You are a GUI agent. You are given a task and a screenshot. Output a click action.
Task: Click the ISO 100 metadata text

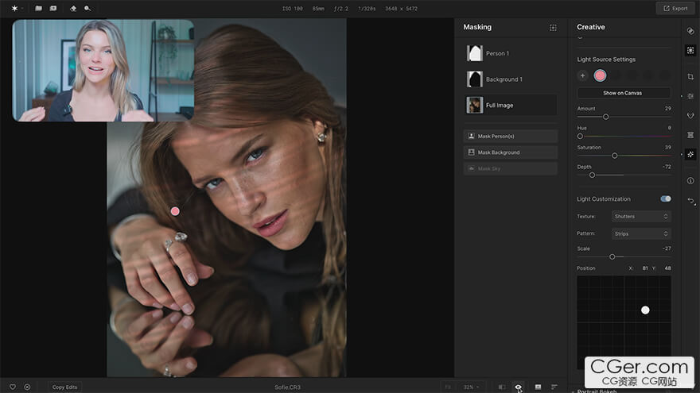pyautogui.click(x=293, y=9)
